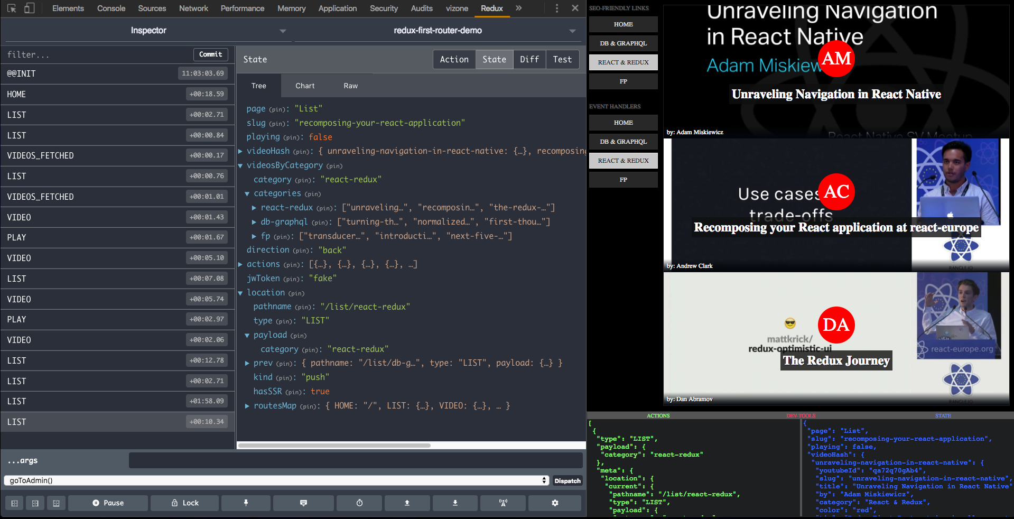The width and height of the screenshot is (1014, 519).
Task: Select the HOME action row
Action: tap(117, 95)
